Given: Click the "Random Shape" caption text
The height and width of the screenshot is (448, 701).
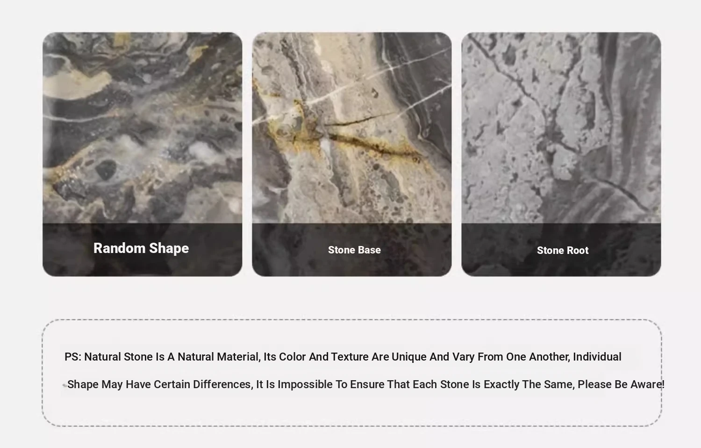Looking at the screenshot, I should click(x=141, y=248).
